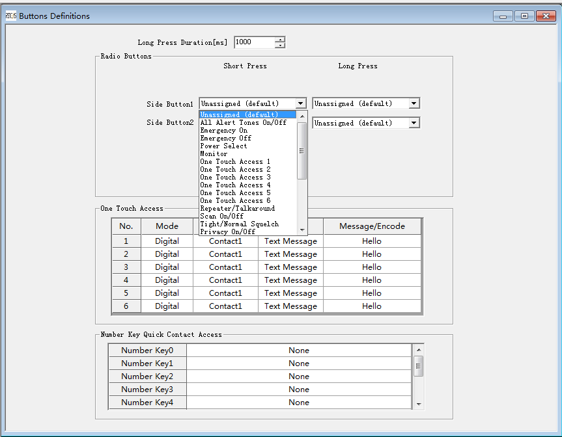Choose One Touch Access 3 option
This screenshot has width=562, height=437.
(235, 177)
